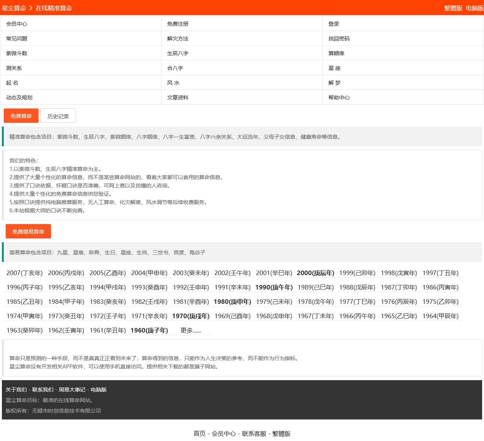The height and width of the screenshot is (441, 484).
Task: Open 找回密码 navigation item
Action: click(x=339, y=39)
